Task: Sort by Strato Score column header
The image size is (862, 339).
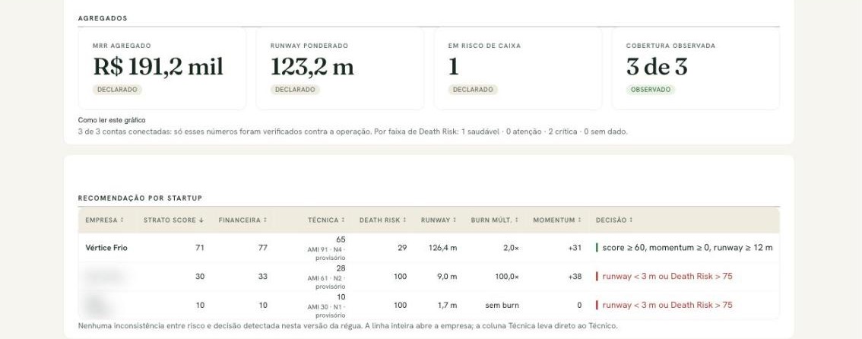Action: pyautogui.click(x=174, y=220)
